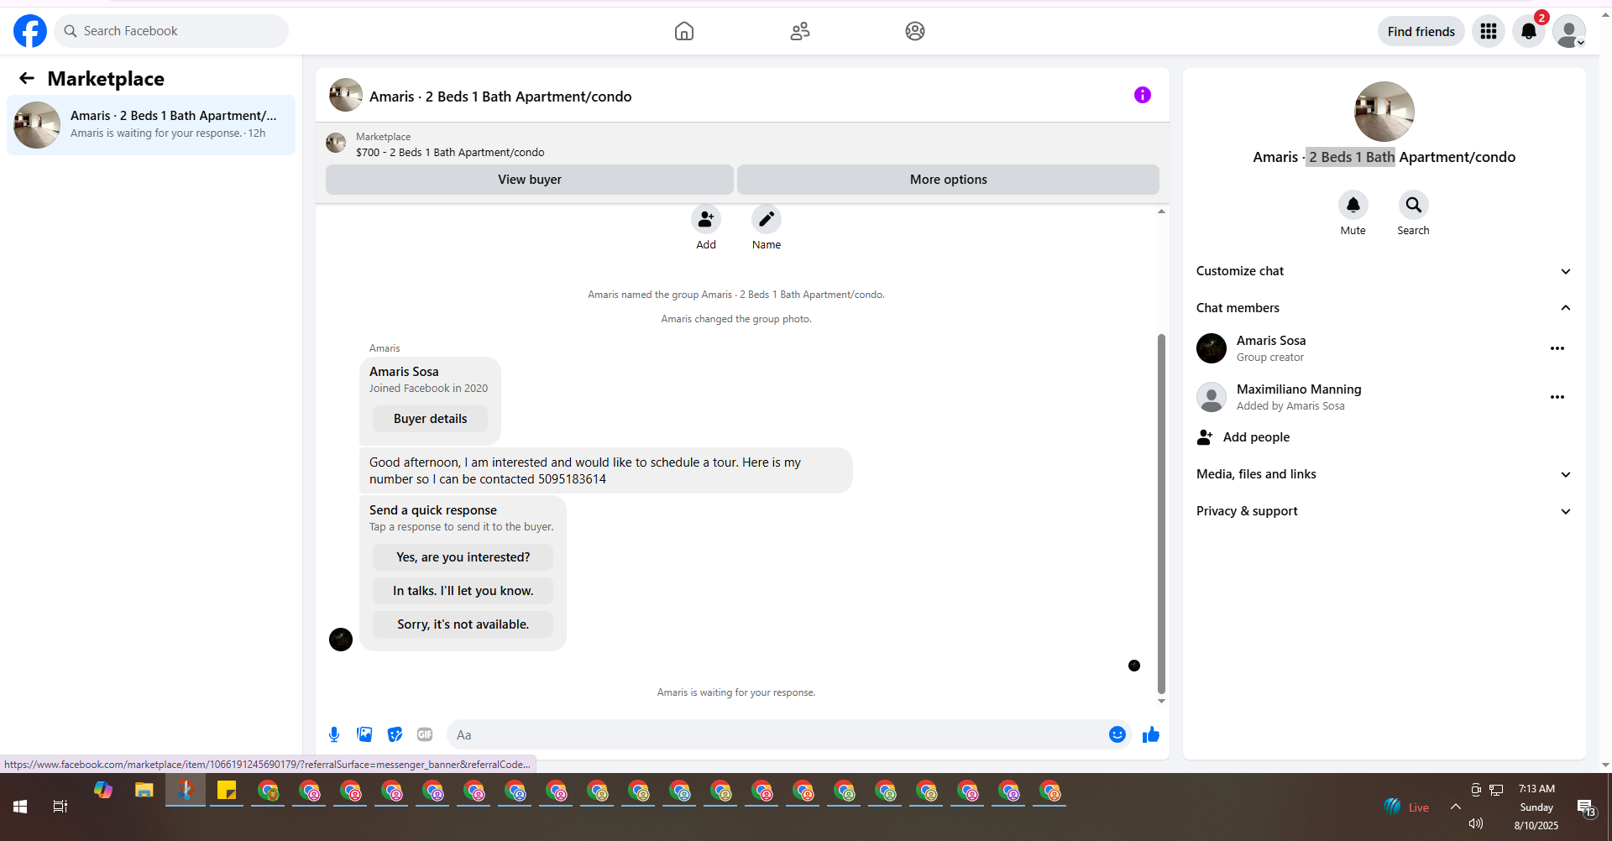Send quick response 'Yes, are you interested?'
The image size is (1612, 841).
463,557
